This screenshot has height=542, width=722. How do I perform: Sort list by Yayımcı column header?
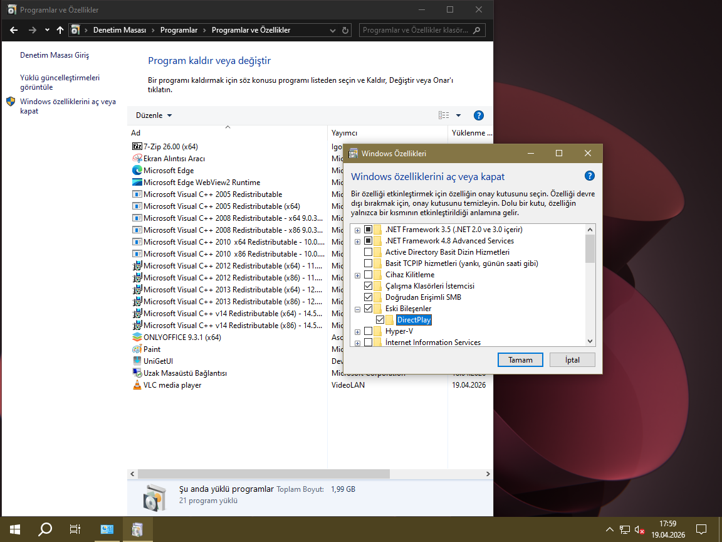(387, 133)
